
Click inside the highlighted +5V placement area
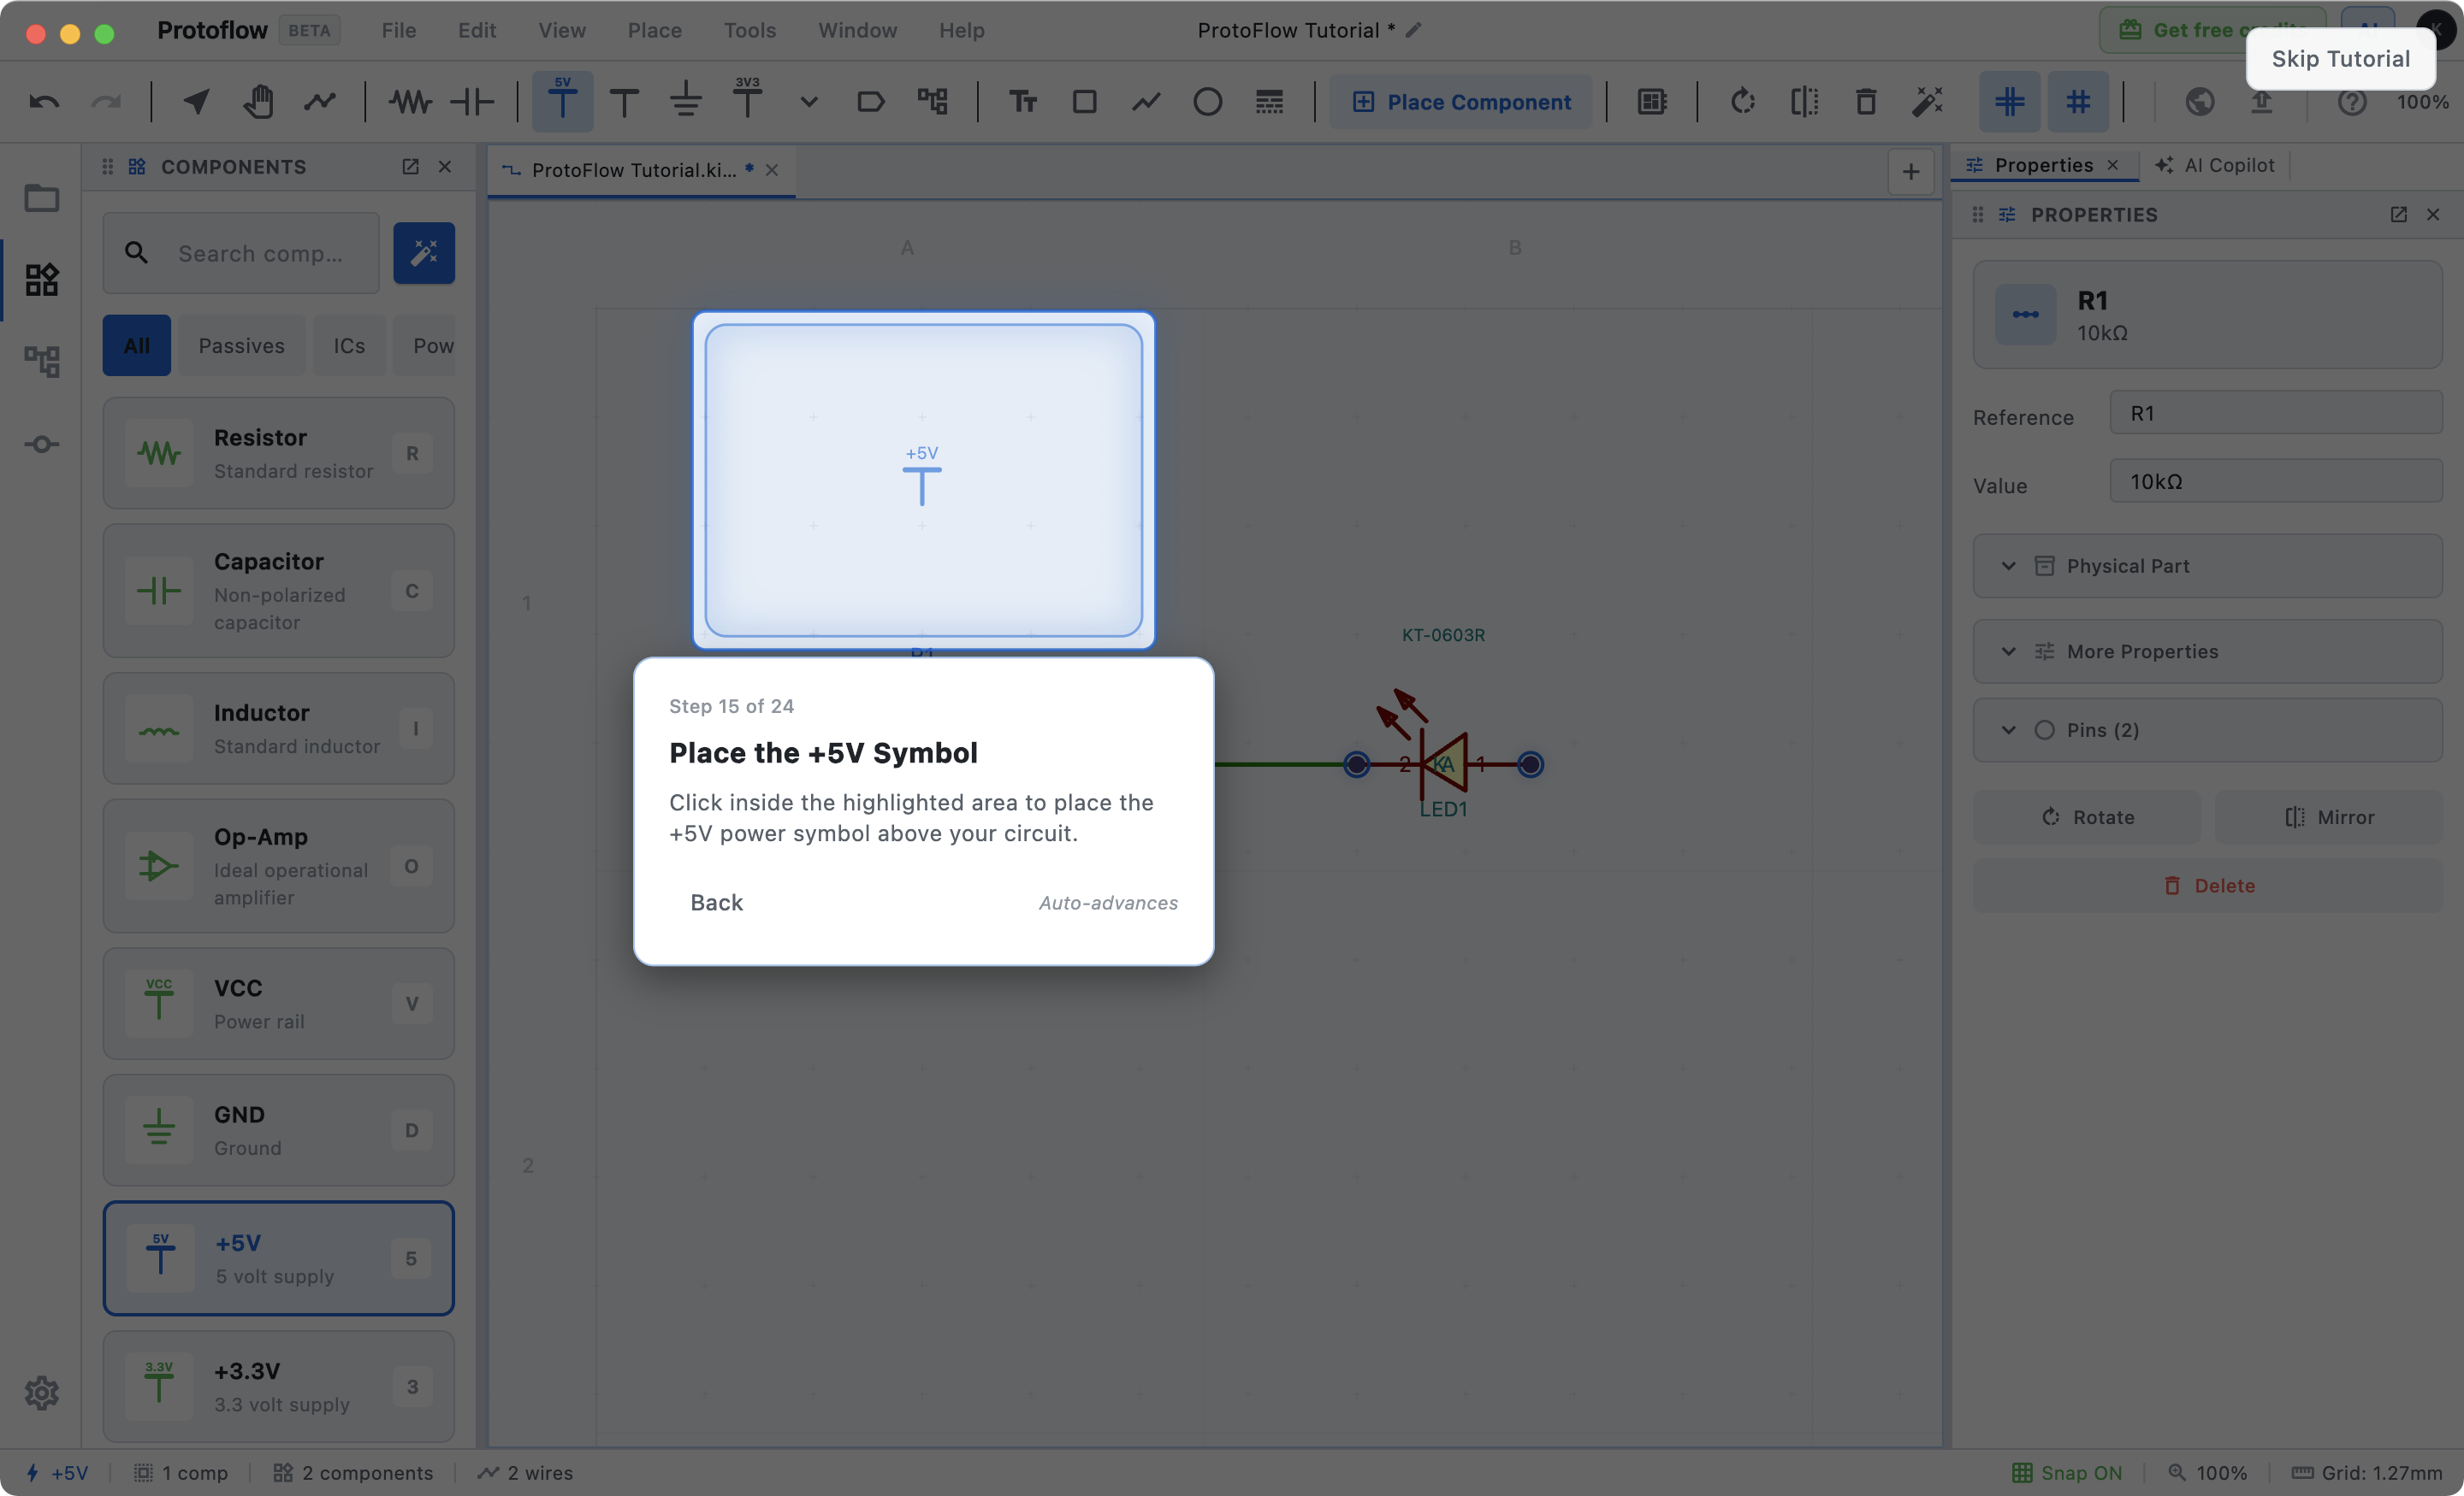[x=923, y=480]
